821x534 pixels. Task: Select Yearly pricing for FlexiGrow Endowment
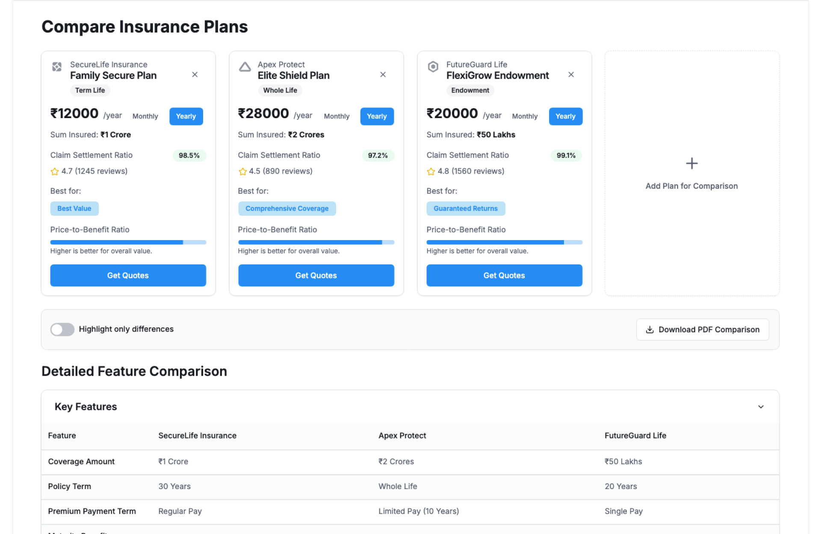click(x=565, y=116)
